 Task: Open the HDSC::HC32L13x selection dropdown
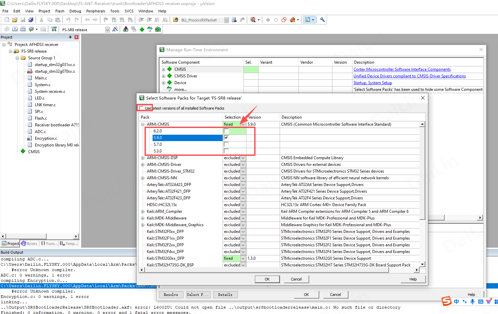click(x=243, y=205)
